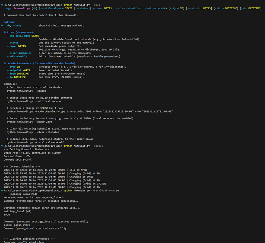Viewport: 265px width, 243px height.
Task: Click the "Idle at N/AW" schedule entry
Action: point(79,170)
